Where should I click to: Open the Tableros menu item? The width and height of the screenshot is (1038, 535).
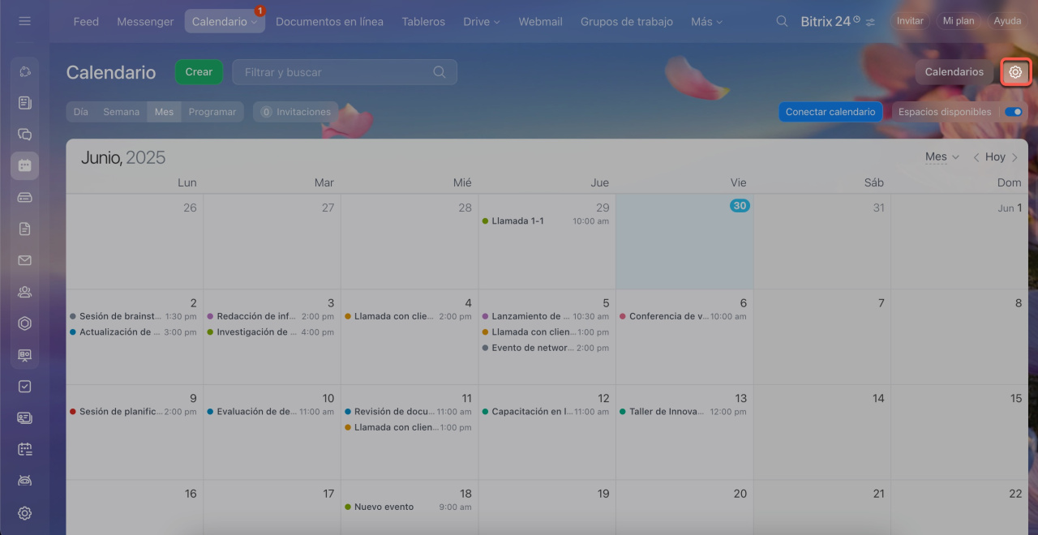click(x=423, y=22)
